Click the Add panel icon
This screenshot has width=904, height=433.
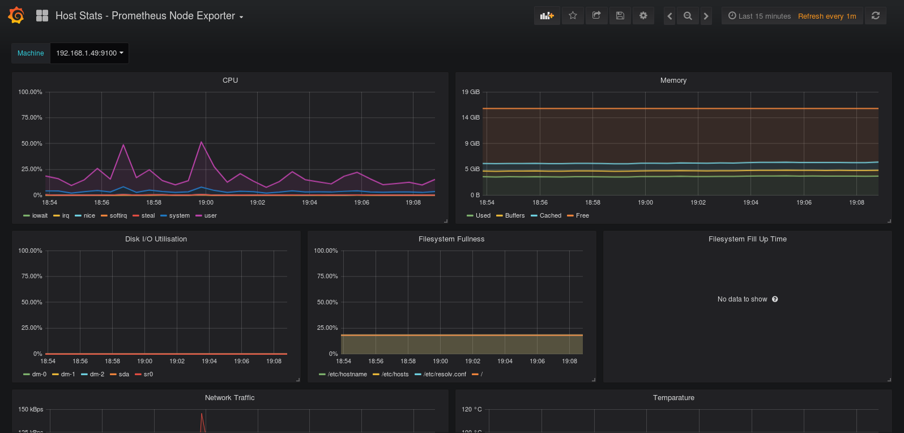547,16
